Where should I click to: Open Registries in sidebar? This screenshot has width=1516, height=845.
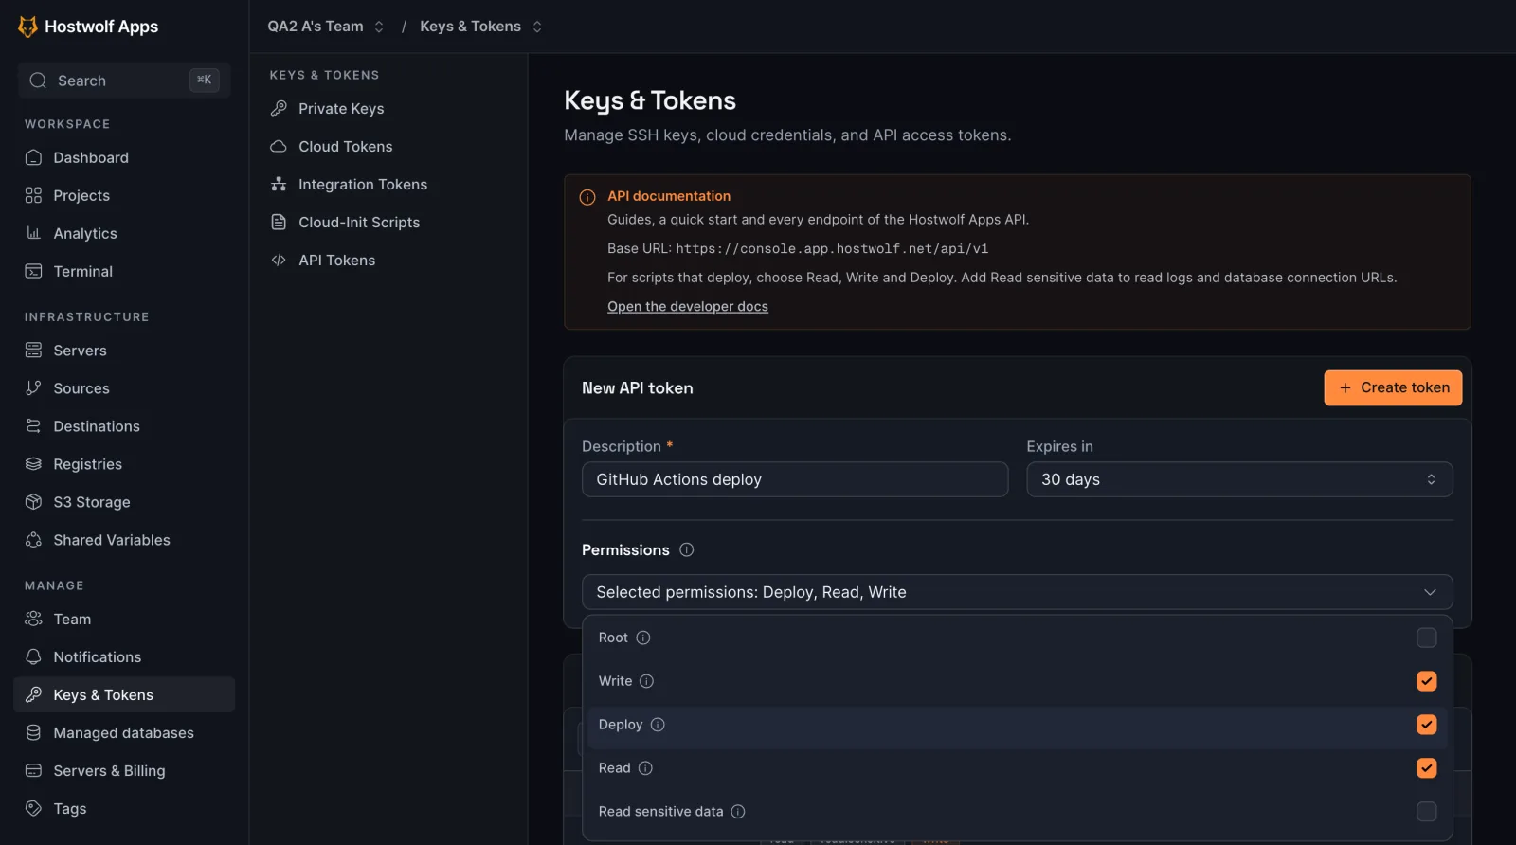coord(124,464)
